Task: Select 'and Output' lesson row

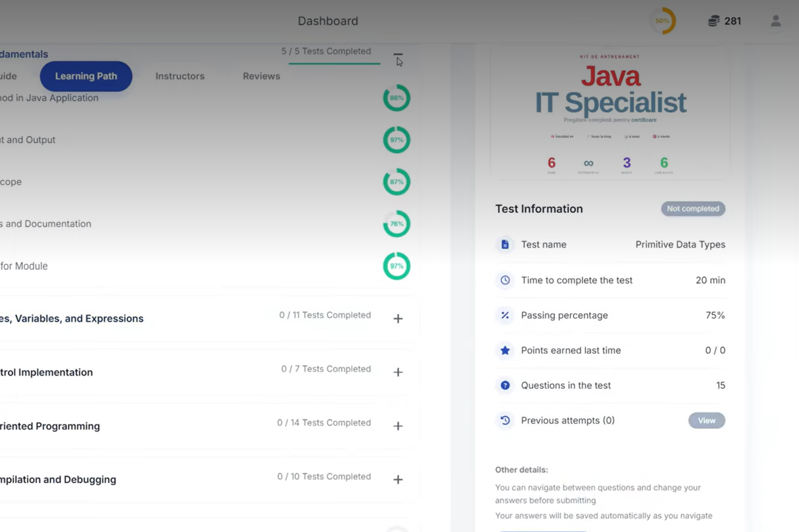Action: point(28,140)
